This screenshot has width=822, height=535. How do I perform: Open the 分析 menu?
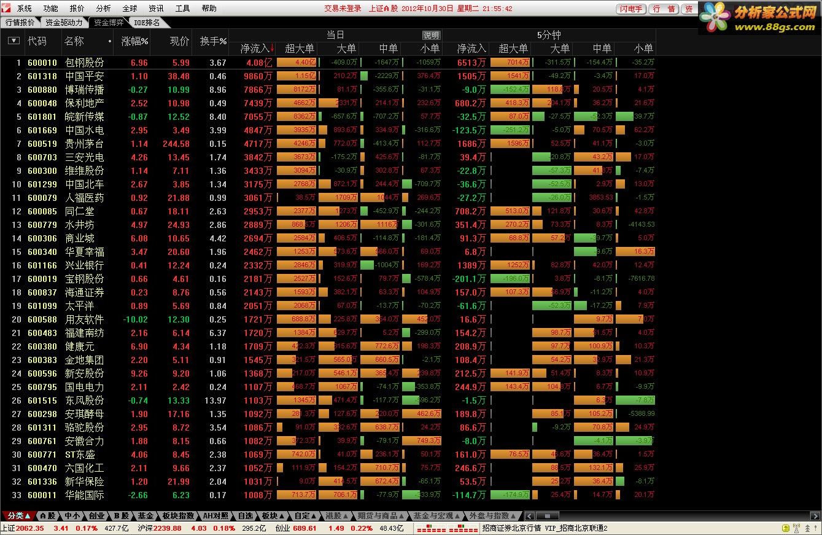point(104,9)
